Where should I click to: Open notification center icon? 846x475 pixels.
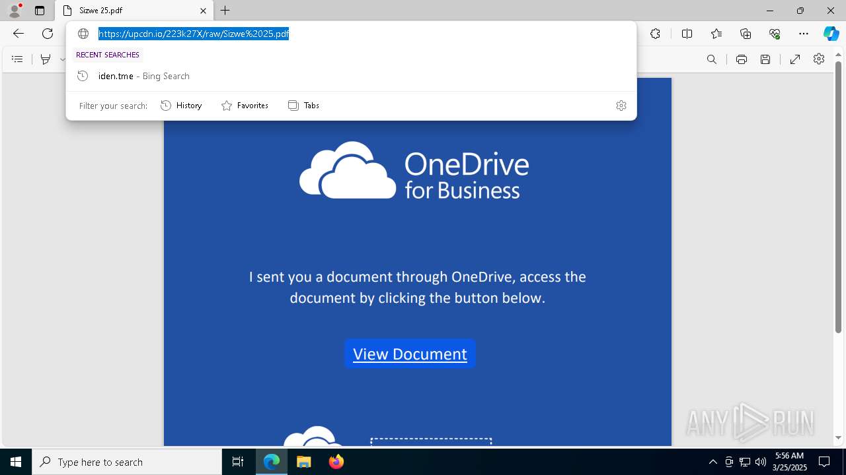coord(824,462)
